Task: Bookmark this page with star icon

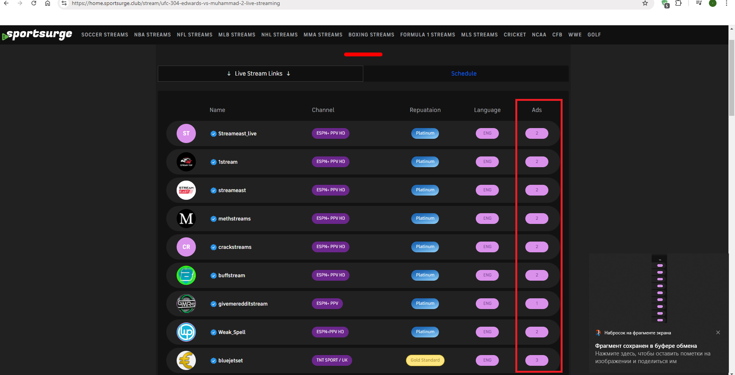Action: click(645, 3)
